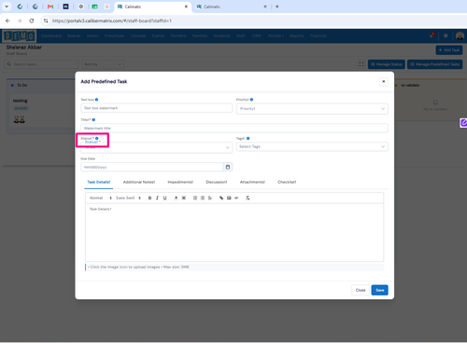Click info icon next to Priority label
467x343 pixels.
point(251,100)
